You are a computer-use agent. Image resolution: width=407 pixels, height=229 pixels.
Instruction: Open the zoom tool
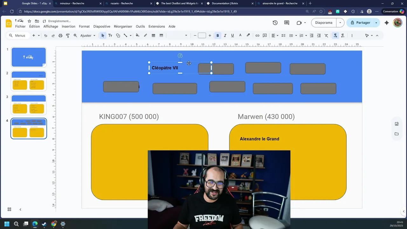[75, 36]
